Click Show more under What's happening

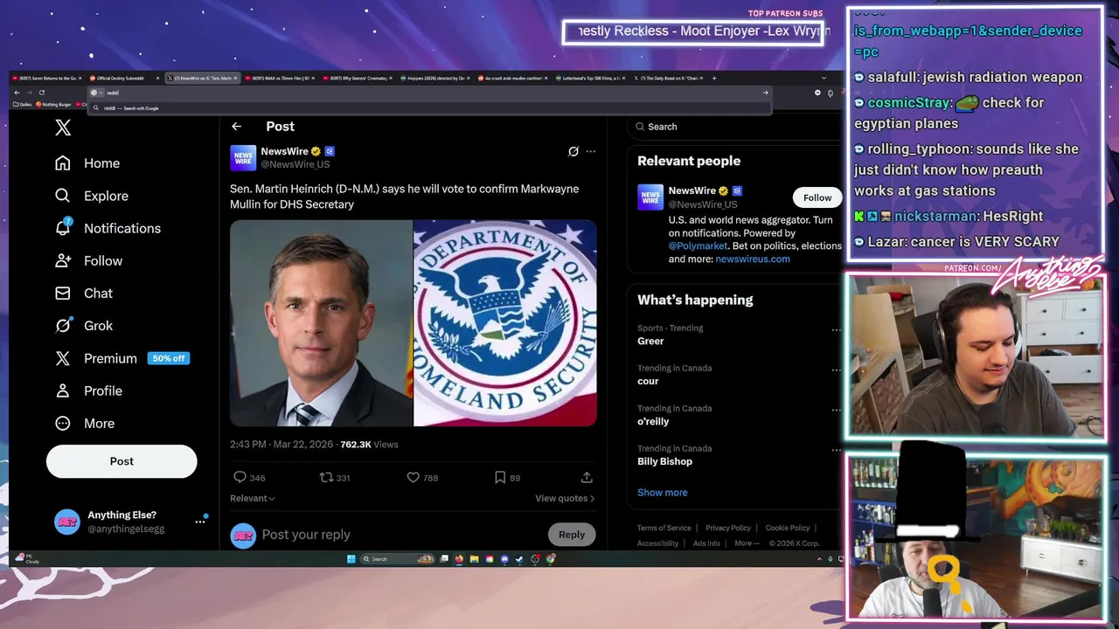(x=662, y=492)
